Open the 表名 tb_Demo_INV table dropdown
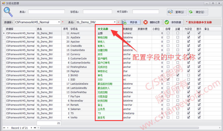 coord(115,22)
